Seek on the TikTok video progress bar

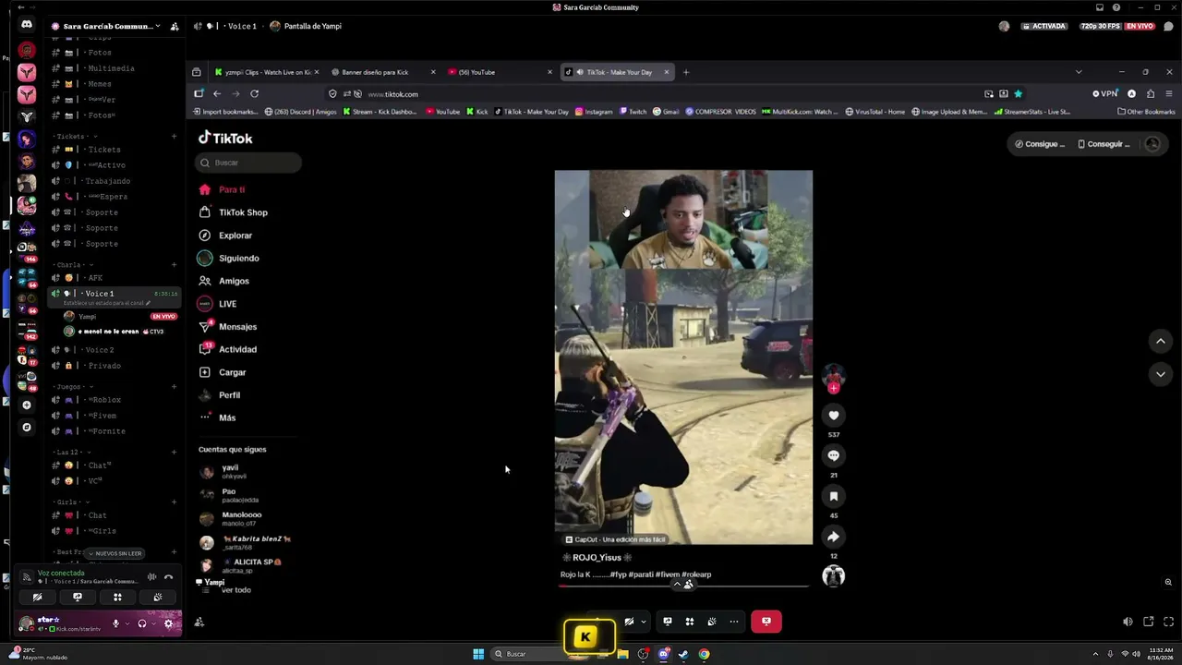[683, 586]
